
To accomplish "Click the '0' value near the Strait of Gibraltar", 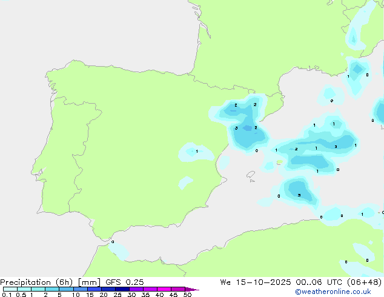I will click(x=113, y=242).
